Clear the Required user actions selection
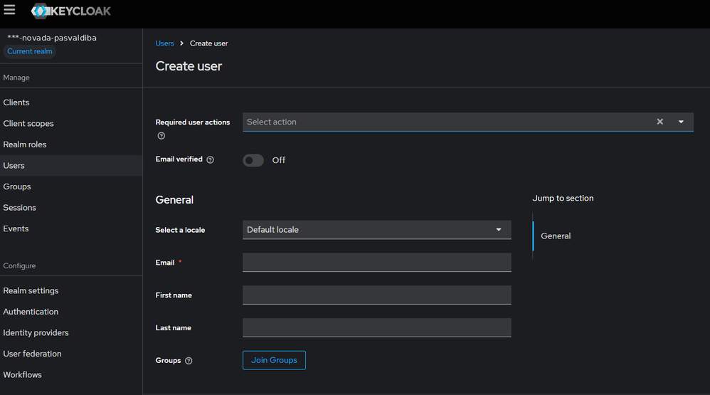Viewport: 710px width, 395px height. coord(659,122)
